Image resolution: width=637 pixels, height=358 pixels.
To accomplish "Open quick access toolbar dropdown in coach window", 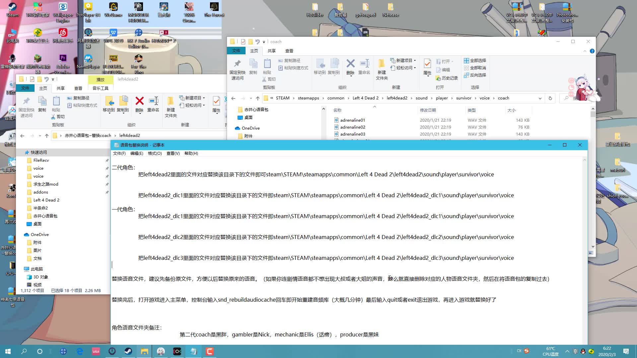I will pos(264,42).
